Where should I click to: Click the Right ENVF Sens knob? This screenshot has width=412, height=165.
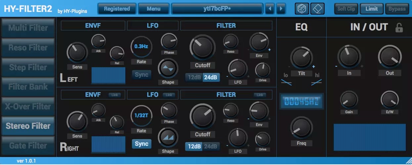[77, 122]
